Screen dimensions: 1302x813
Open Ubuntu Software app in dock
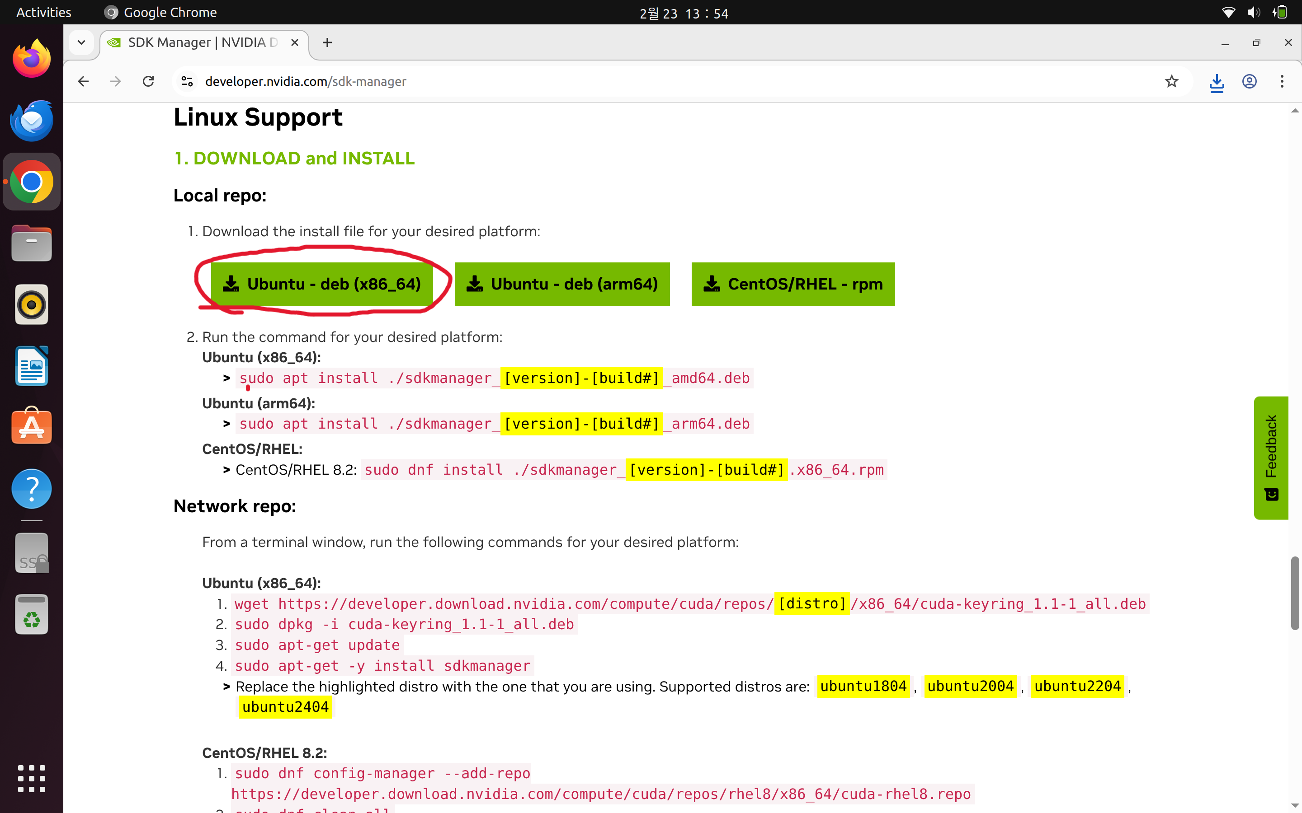(x=32, y=427)
